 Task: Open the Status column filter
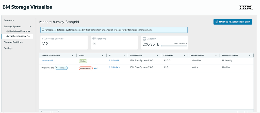coord(103,55)
